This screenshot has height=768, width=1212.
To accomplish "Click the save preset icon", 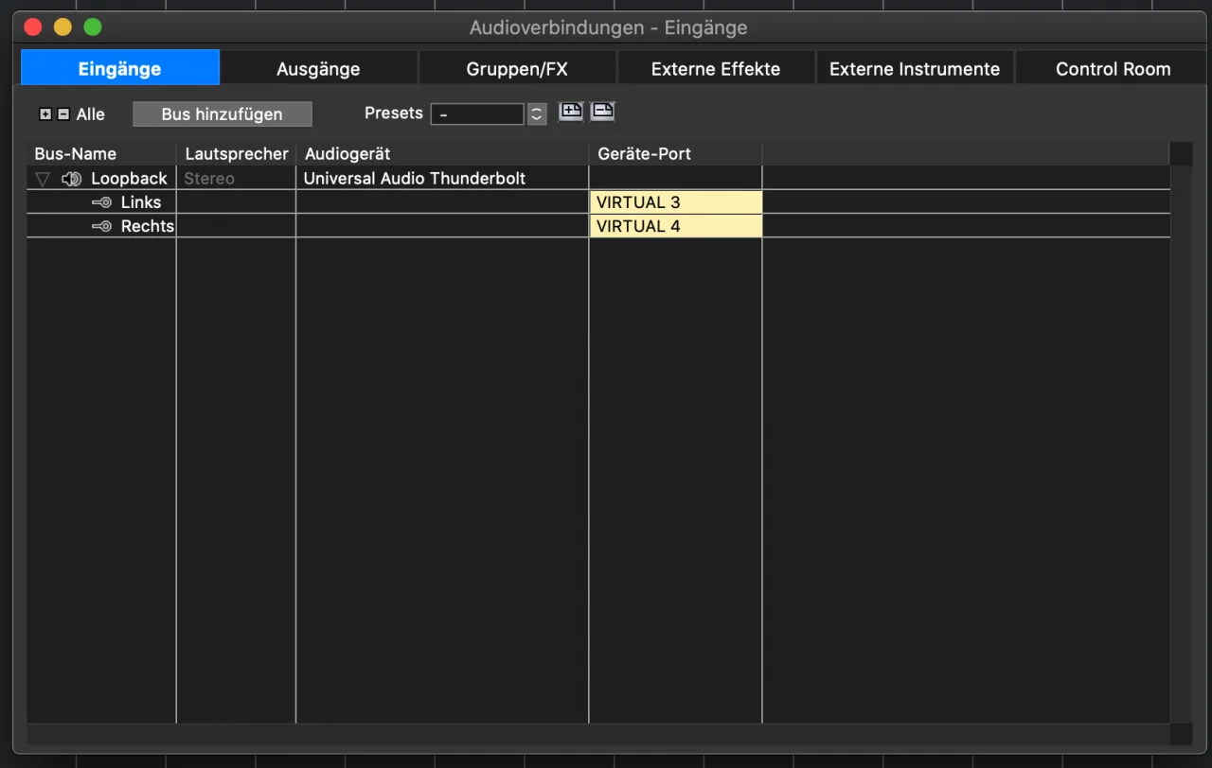I will (571, 112).
